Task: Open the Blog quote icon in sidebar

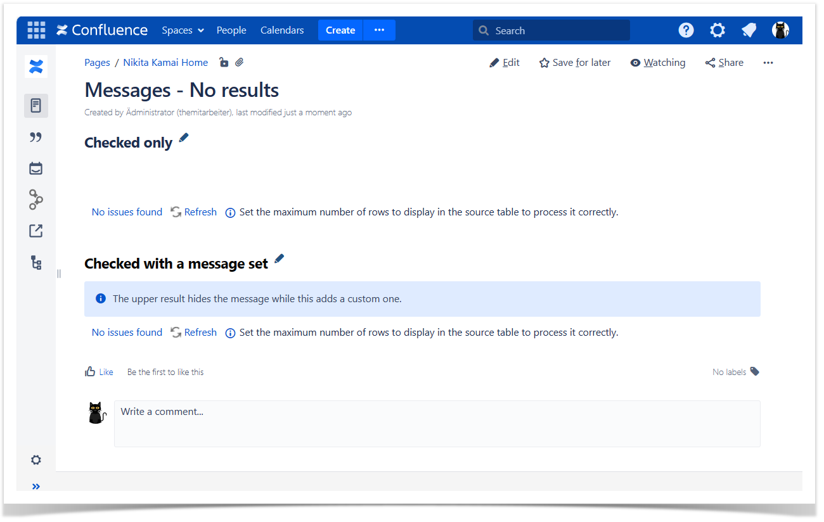Action: [x=36, y=137]
